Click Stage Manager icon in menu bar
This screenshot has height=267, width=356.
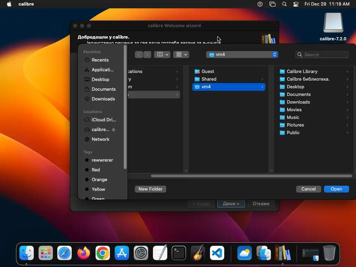coord(272,4)
